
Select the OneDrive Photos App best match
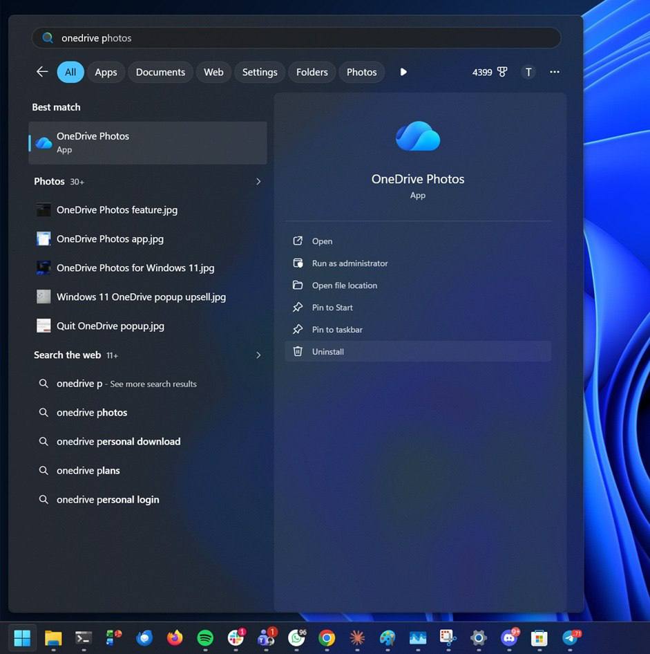[x=148, y=142]
